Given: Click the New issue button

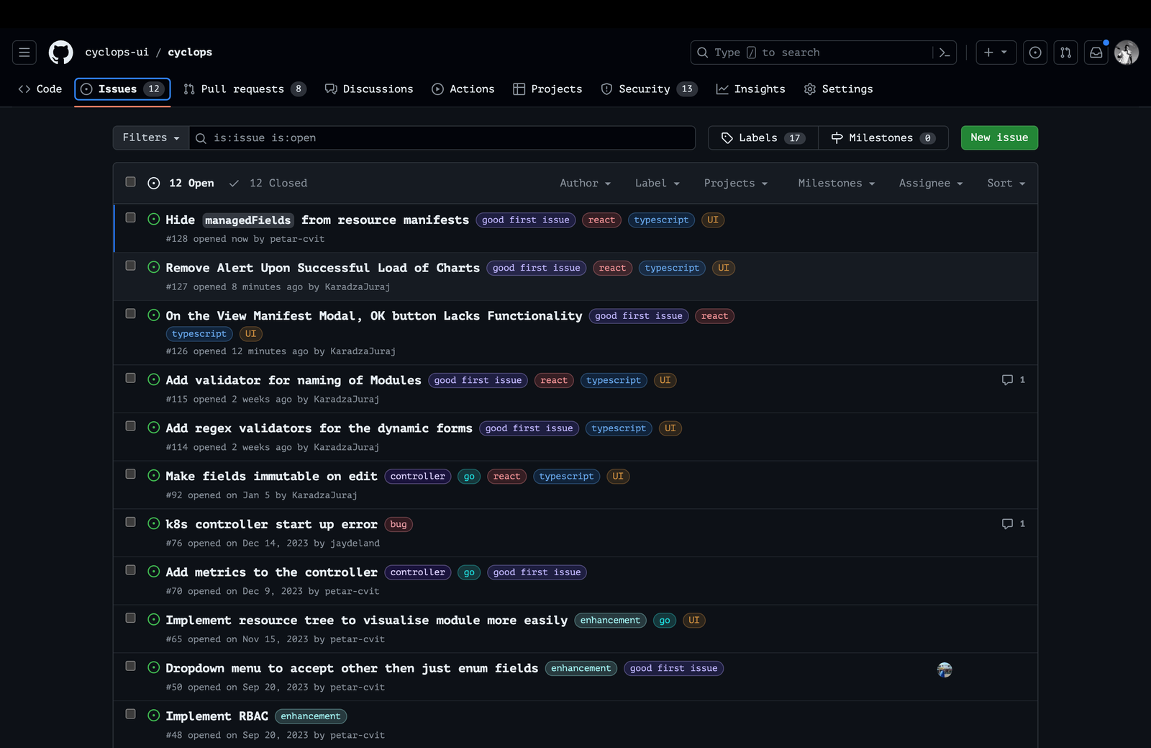Looking at the screenshot, I should pyautogui.click(x=998, y=138).
